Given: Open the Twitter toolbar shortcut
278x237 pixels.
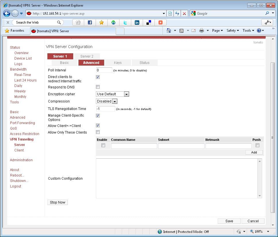Looking at the screenshot, I should [x=125, y=22].
